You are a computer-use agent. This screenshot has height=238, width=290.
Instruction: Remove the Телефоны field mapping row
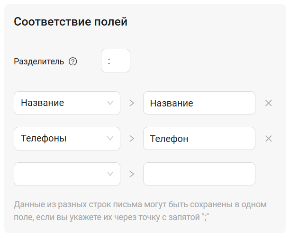point(268,139)
